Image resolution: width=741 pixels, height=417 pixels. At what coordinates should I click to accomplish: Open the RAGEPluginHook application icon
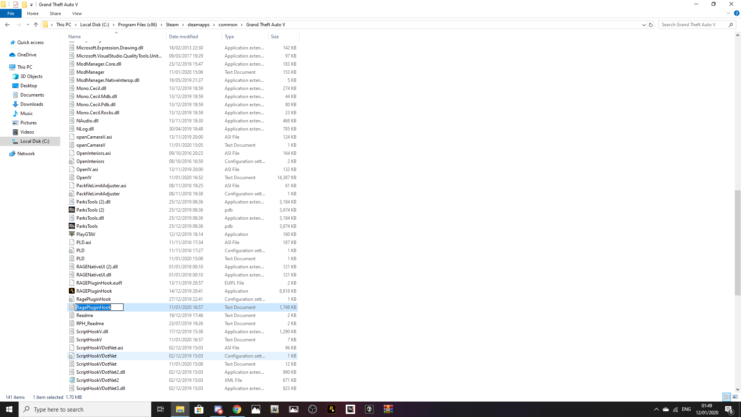point(72,291)
